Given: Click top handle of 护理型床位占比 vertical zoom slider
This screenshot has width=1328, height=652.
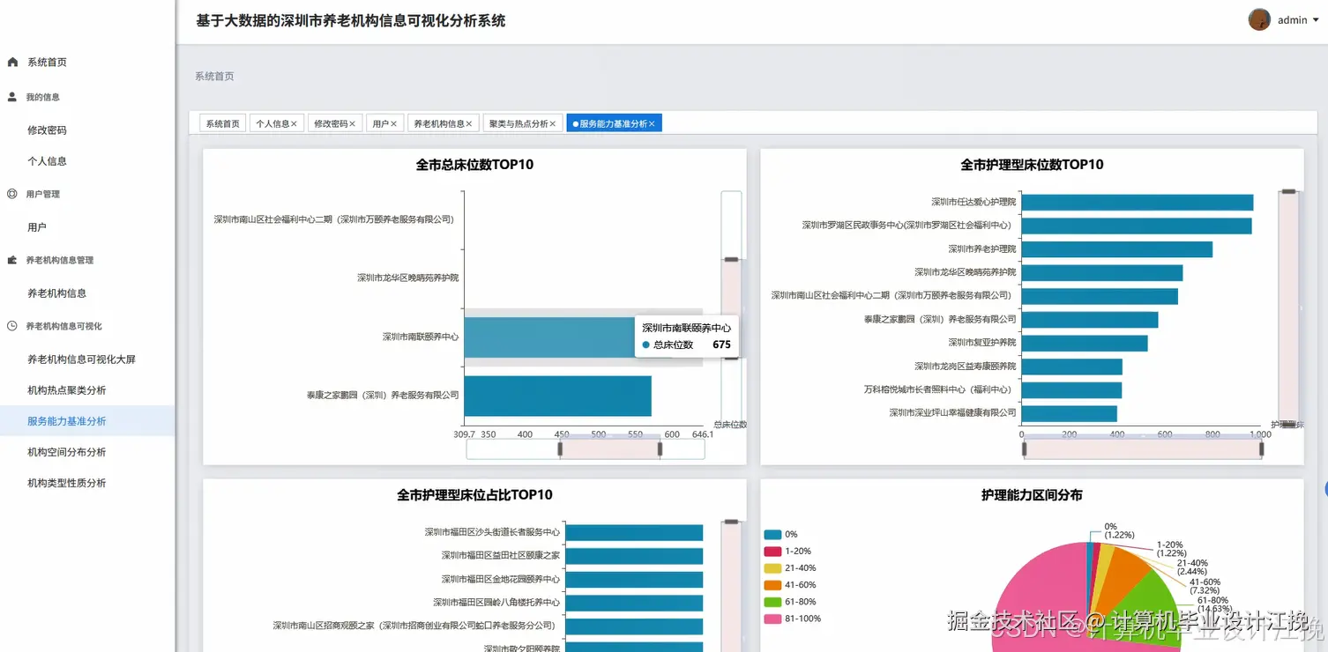Looking at the screenshot, I should coord(731,522).
